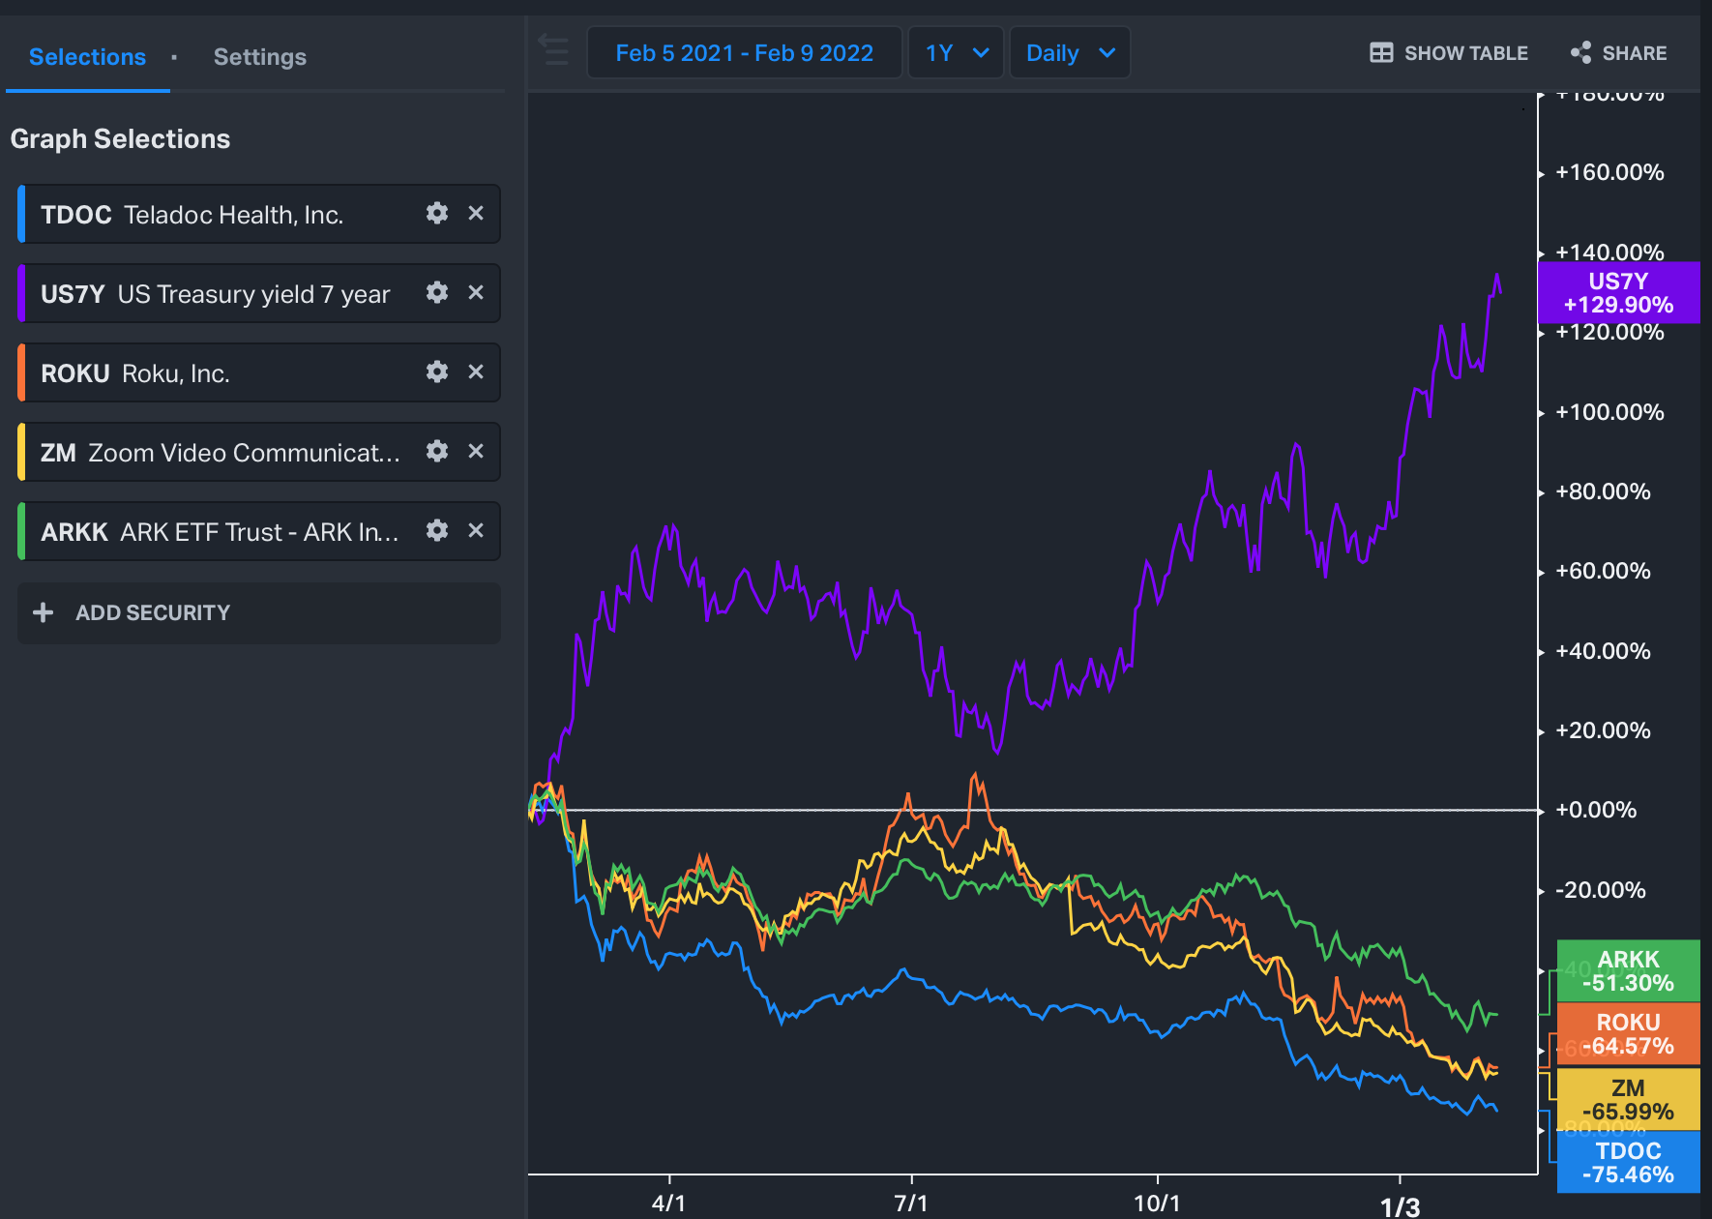Switch to the Selections tab
1712x1219 pixels.
point(87,57)
